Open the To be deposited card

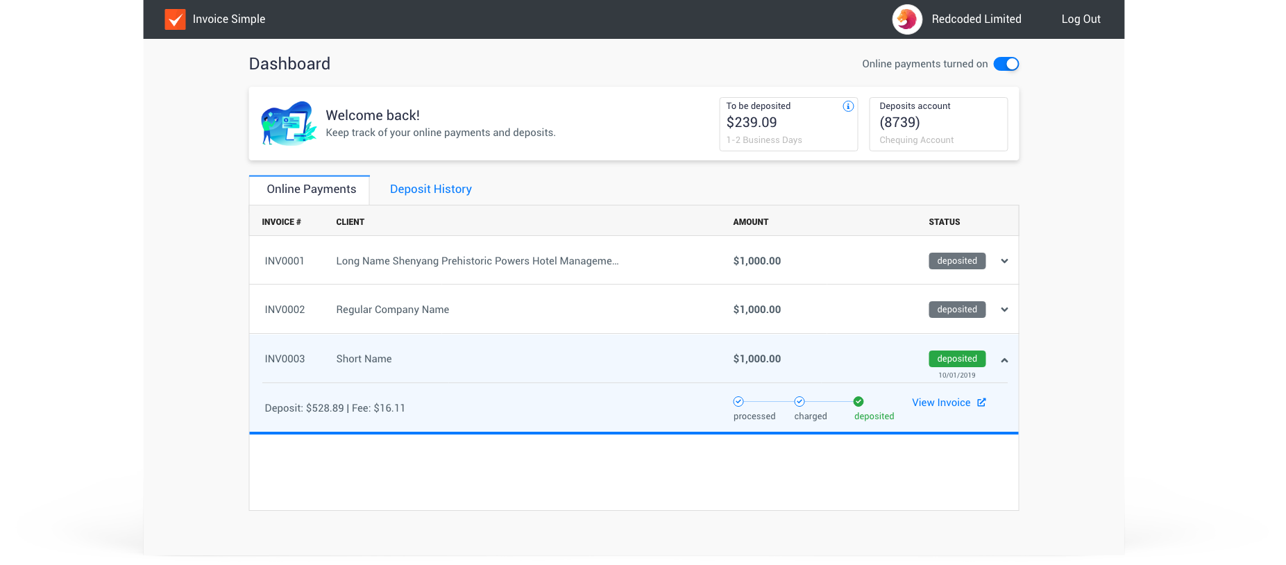[x=788, y=124]
